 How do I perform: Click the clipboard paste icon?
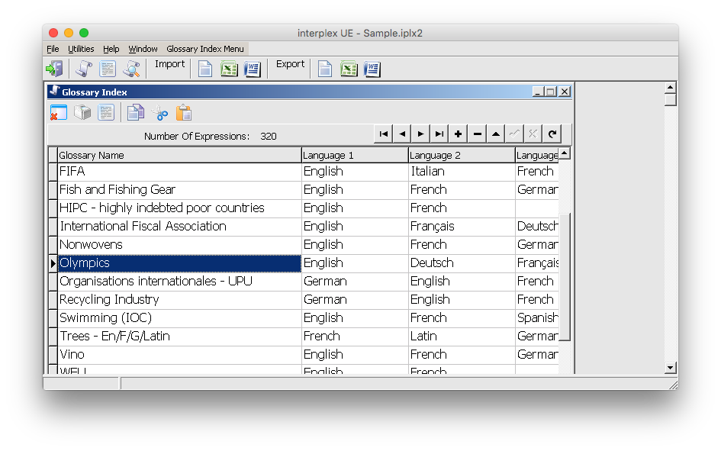pos(184,112)
